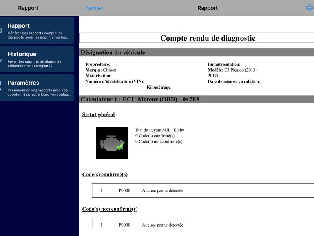
Task: Click the 'Statut général' heading
Action: 99,114
